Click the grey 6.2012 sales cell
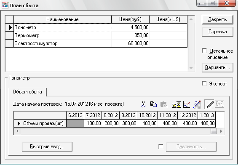 coord(75,123)
